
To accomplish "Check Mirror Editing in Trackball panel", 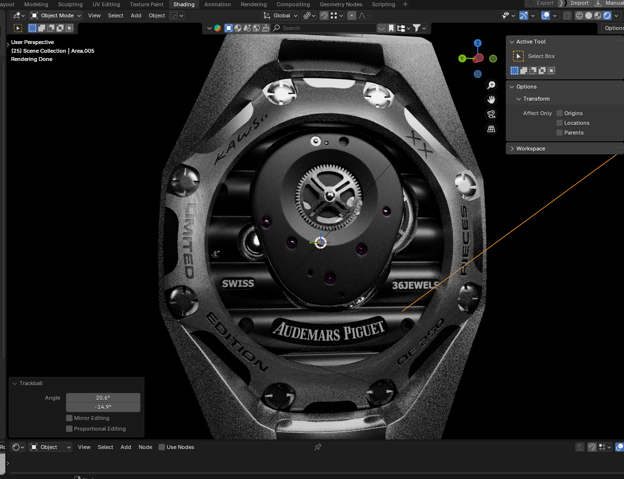I will [x=69, y=418].
